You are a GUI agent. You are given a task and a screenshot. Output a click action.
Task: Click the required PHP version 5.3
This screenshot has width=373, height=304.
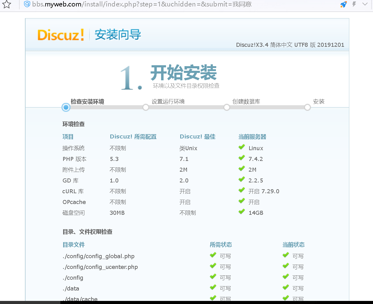(x=114, y=159)
